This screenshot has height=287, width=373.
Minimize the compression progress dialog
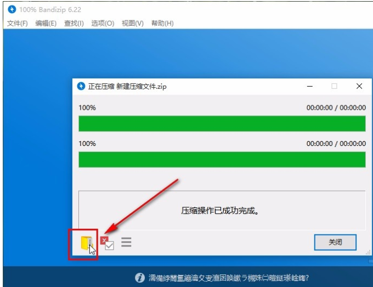click(x=310, y=86)
